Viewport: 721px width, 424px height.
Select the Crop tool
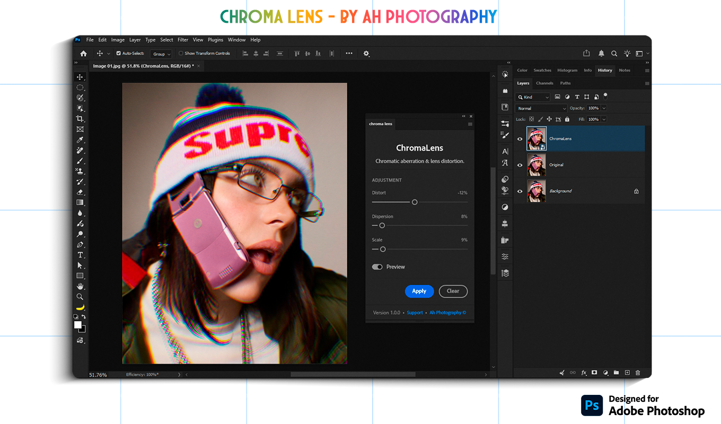(80, 119)
